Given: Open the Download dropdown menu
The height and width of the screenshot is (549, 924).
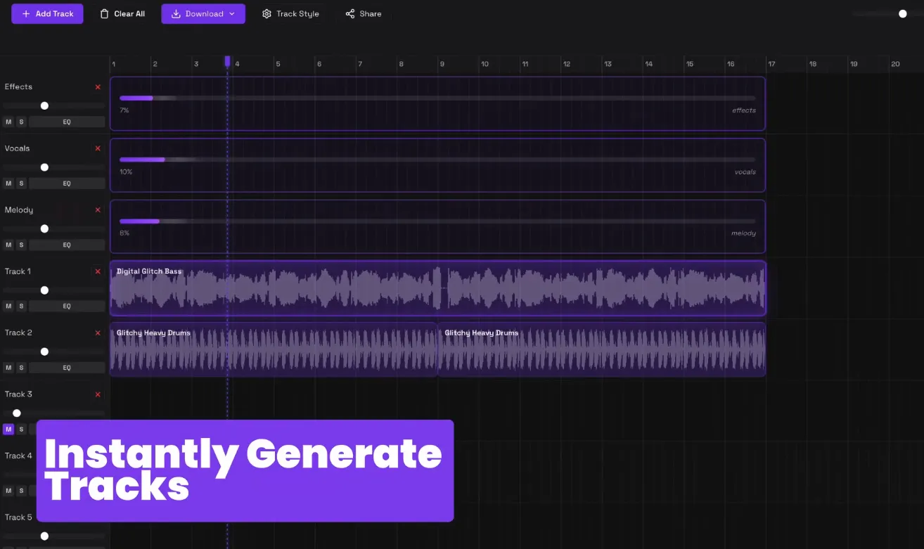Looking at the screenshot, I should tap(203, 14).
